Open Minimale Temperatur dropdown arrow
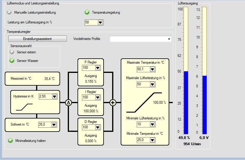Screen dimensions: 245x160 point(152,140)
